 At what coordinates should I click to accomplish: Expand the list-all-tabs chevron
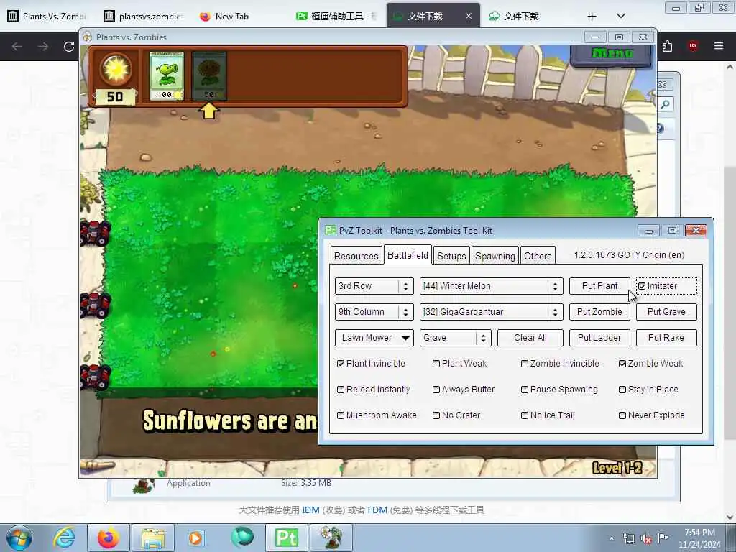(x=620, y=16)
